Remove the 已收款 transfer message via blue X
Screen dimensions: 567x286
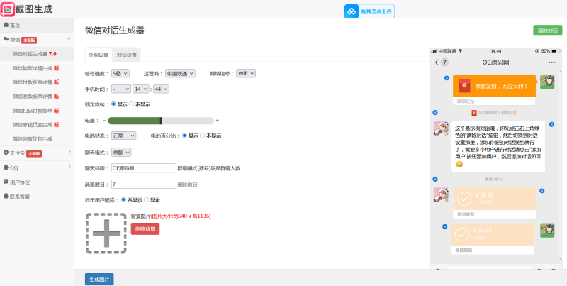point(445,226)
